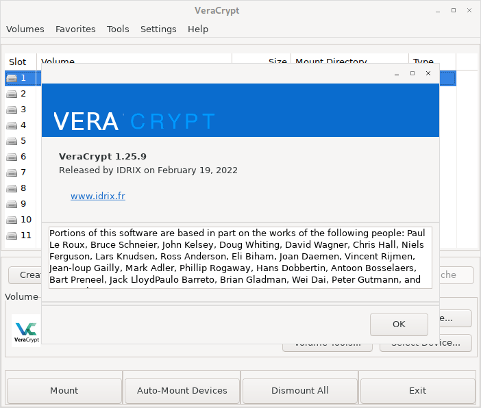The height and width of the screenshot is (408, 481).
Task: Open the Help menu
Action: 198,29
